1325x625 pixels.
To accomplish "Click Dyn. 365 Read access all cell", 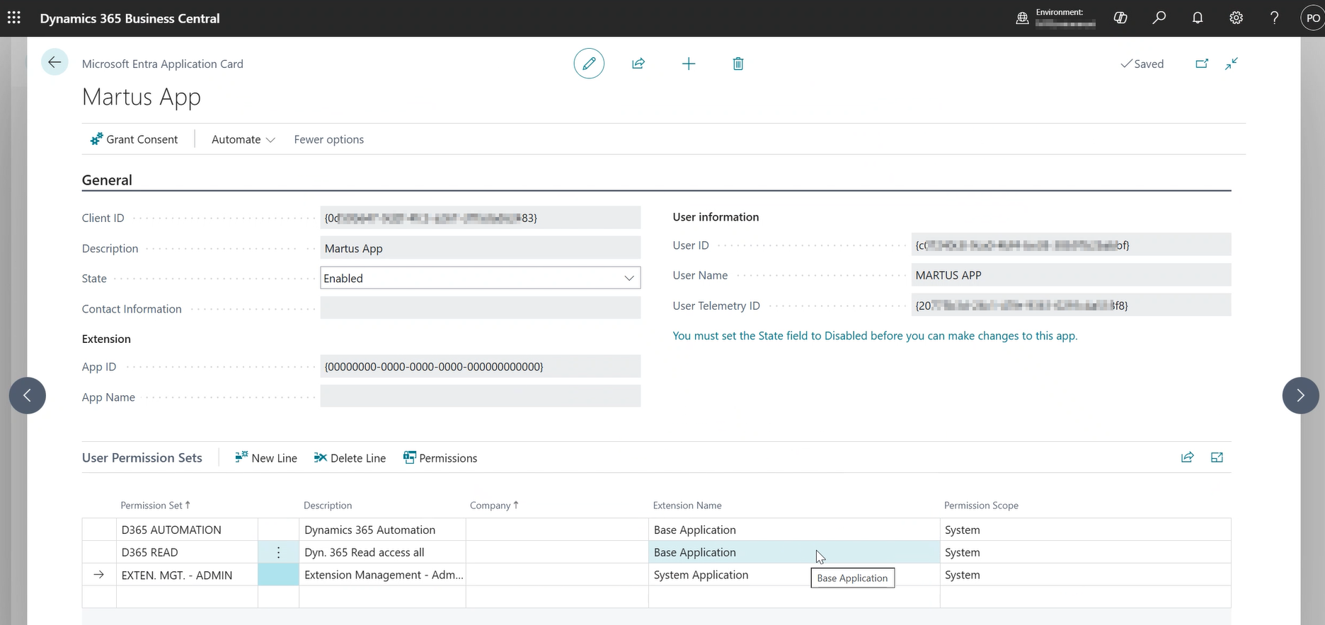I will 382,552.
